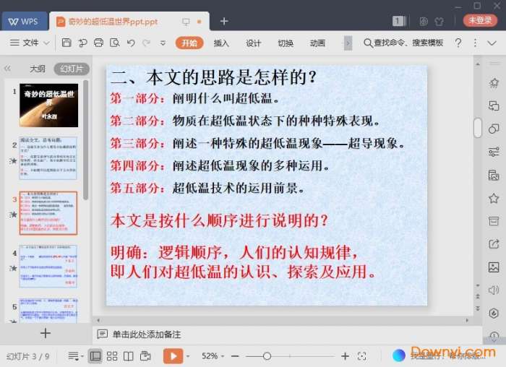Open the shapes icon in right sidebar
This screenshot has height=367, width=506.
[x=494, y=129]
